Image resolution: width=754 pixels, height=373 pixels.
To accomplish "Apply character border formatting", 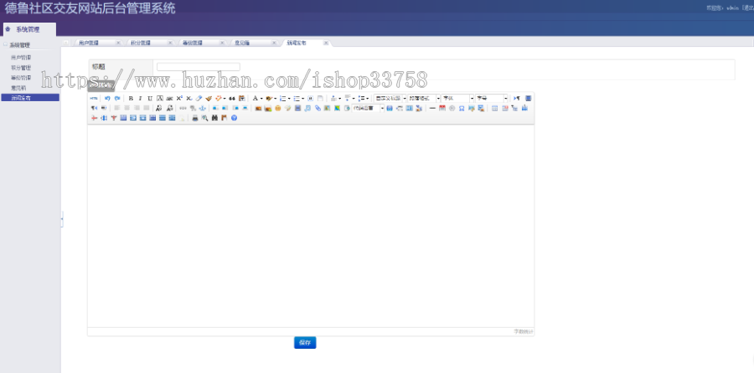I will point(160,99).
